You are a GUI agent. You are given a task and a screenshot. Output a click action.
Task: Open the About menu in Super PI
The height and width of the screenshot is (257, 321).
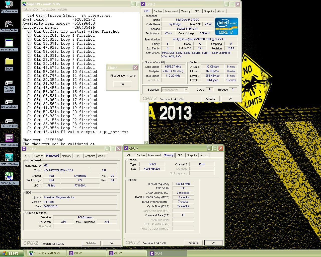click(48, 10)
